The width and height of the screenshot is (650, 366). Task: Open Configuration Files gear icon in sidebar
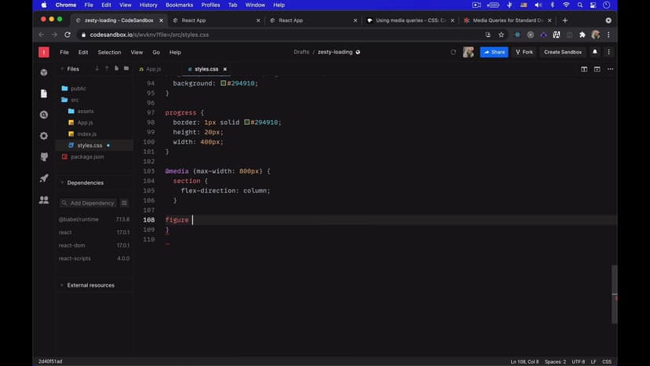[44, 136]
